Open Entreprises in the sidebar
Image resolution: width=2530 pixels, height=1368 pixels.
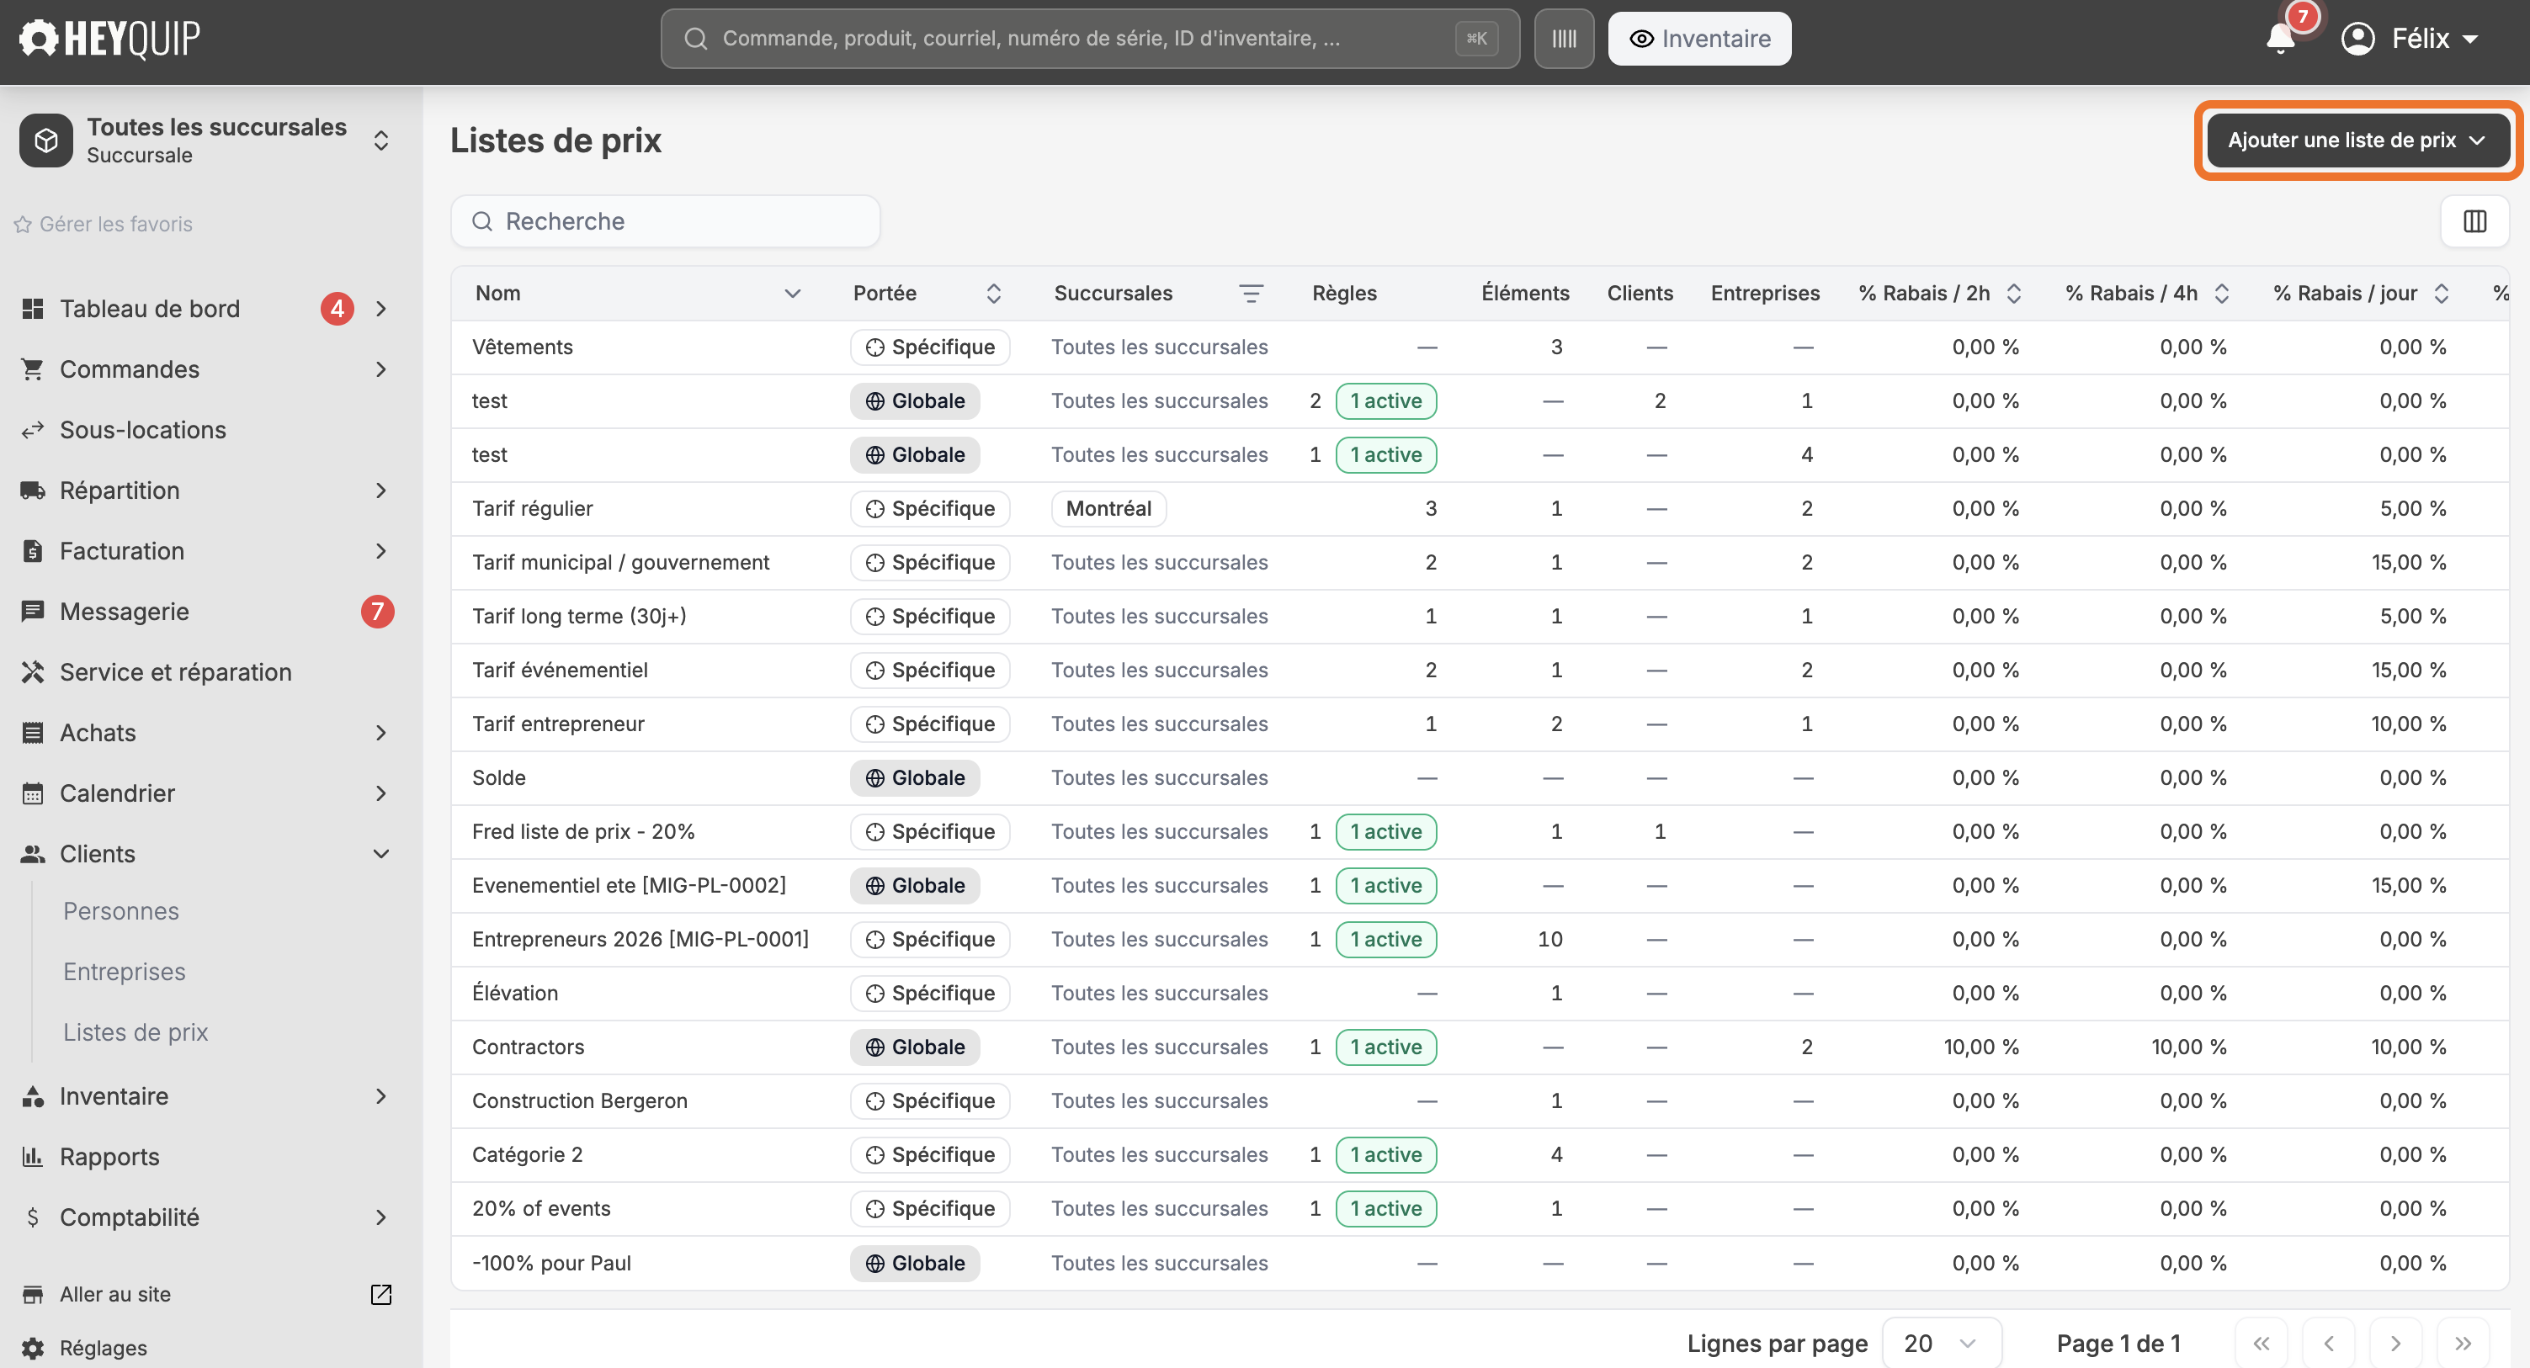[x=125, y=971]
